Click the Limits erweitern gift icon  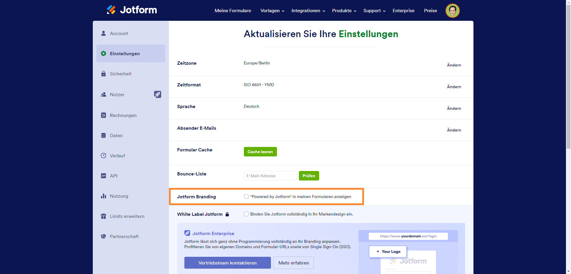[x=103, y=216]
